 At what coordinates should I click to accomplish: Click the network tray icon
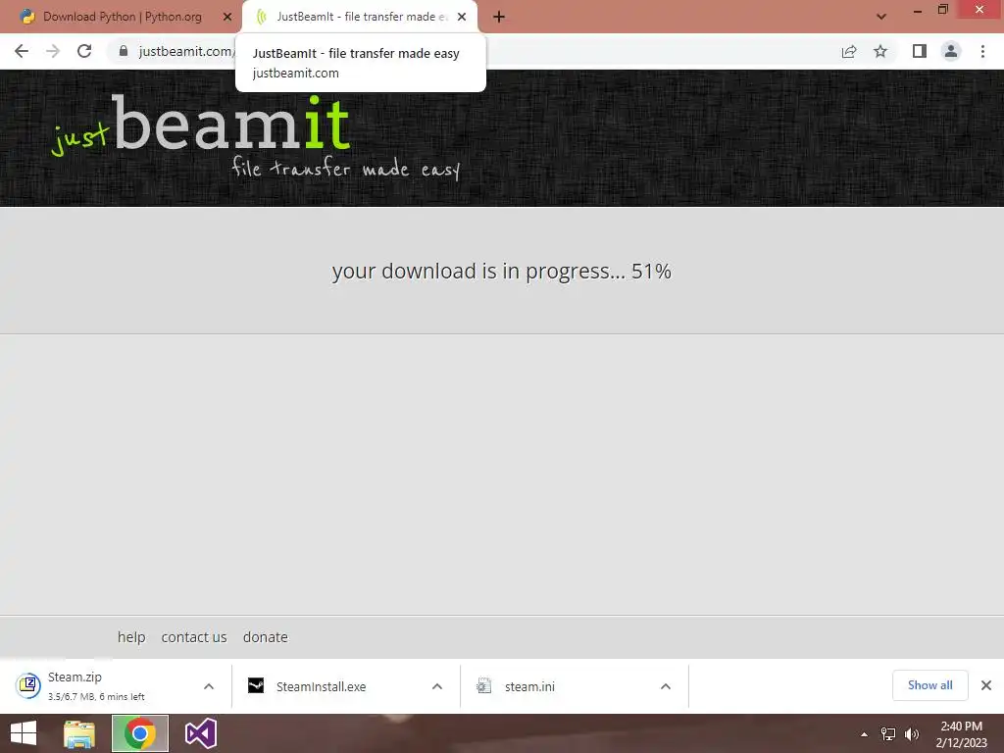click(x=888, y=734)
